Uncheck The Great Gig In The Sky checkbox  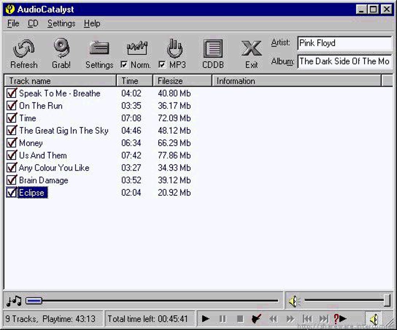coord(11,130)
